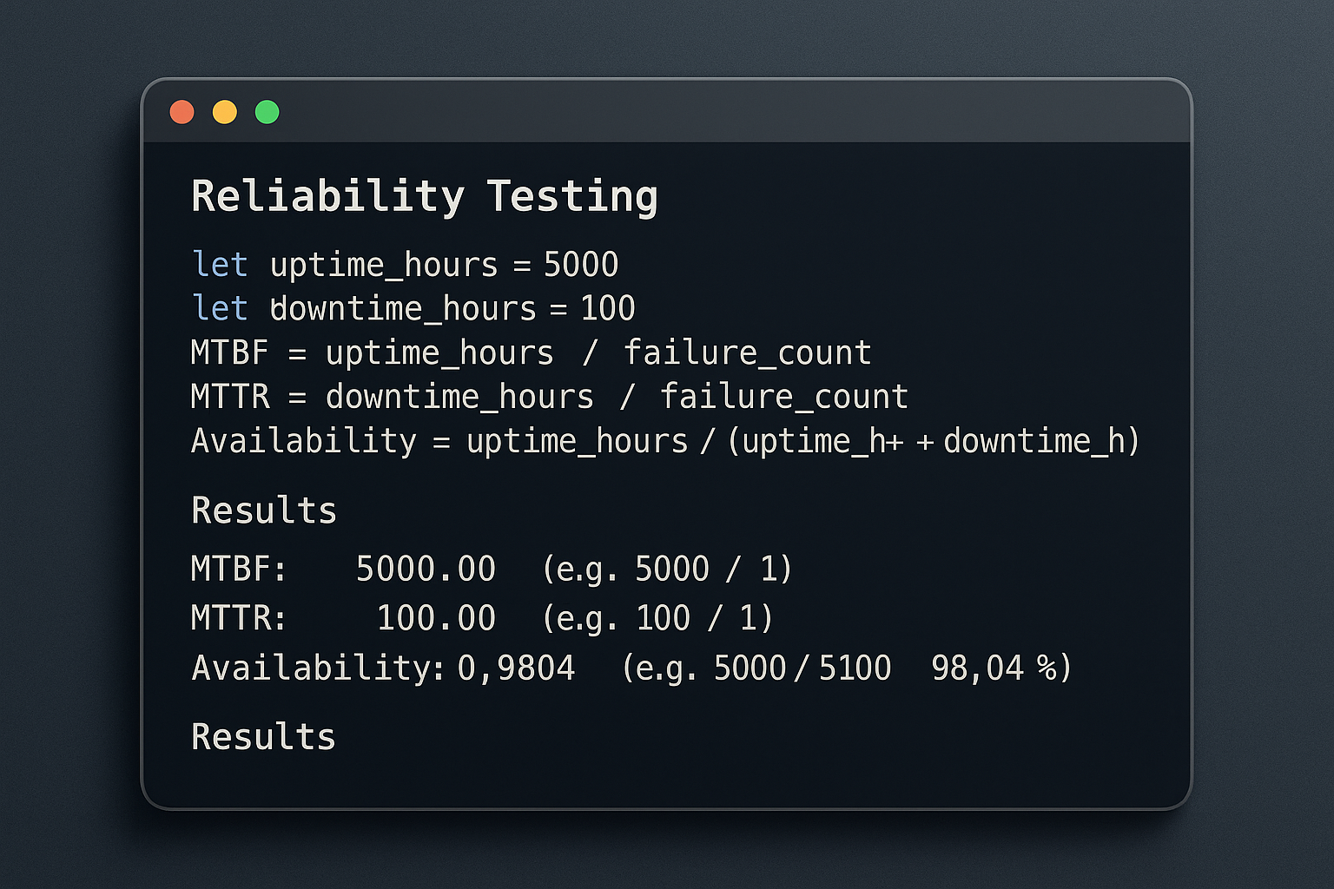This screenshot has width=1334, height=889.
Task: Click failure_count in the MTTR formula
Action: (x=784, y=397)
